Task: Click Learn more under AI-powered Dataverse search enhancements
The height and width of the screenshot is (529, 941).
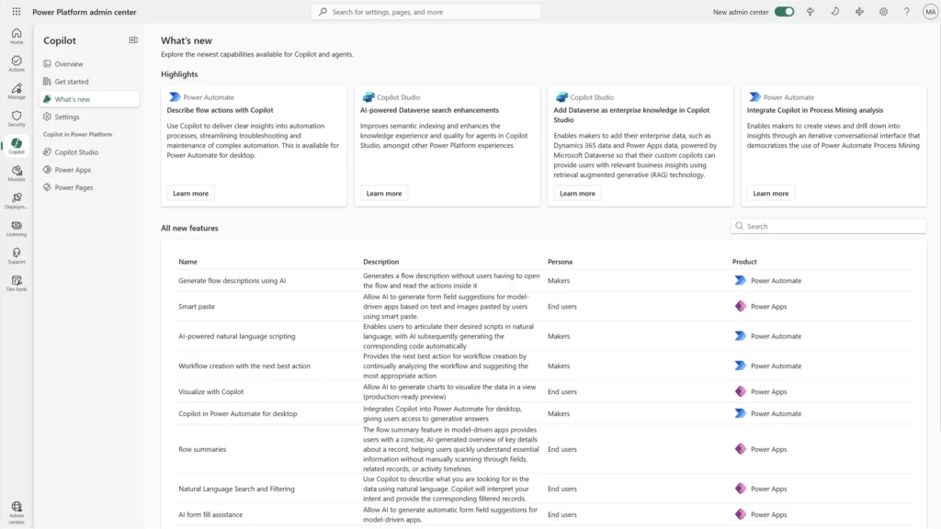Action: [383, 193]
